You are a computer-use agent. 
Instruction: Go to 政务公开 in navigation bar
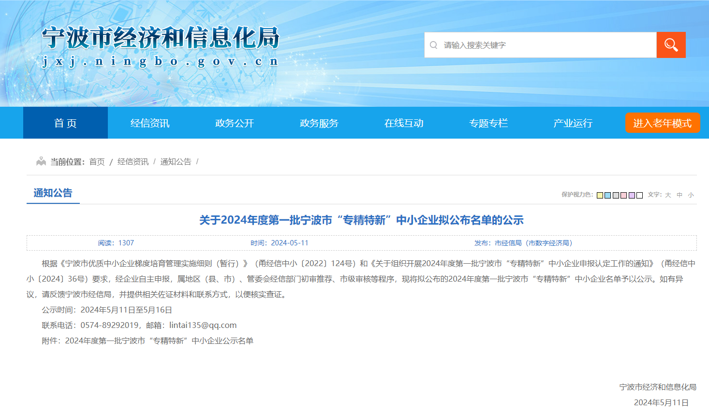point(235,123)
